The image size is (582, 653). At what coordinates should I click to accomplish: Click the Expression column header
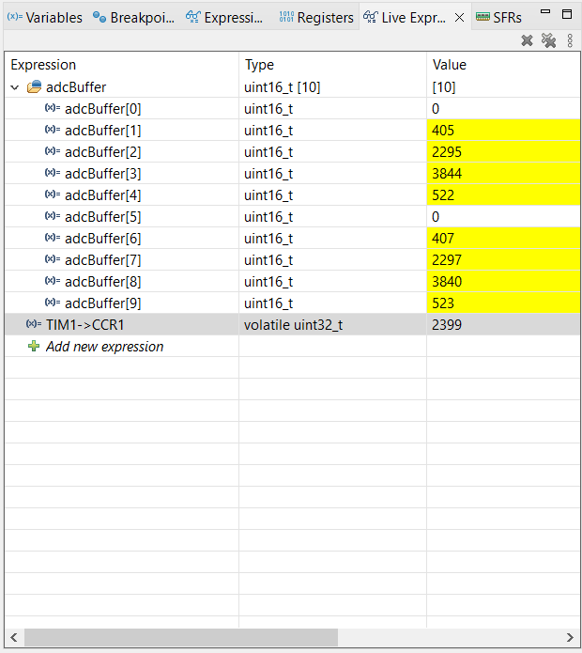122,65
